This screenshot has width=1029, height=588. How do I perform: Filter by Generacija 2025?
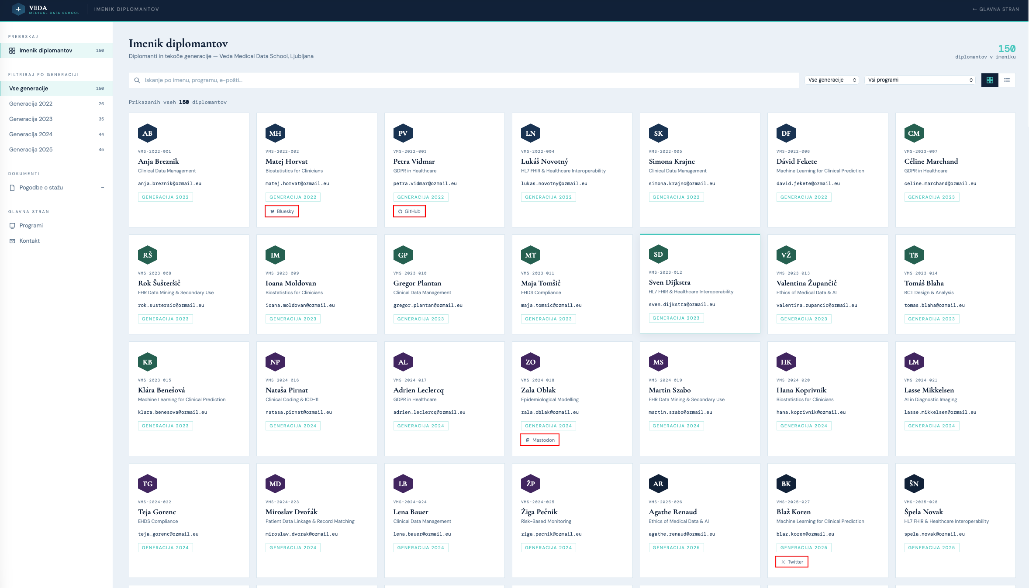(x=56, y=150)
